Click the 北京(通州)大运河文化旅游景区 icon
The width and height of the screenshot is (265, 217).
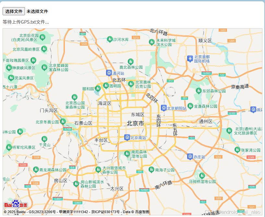click(x=229, y=131)
